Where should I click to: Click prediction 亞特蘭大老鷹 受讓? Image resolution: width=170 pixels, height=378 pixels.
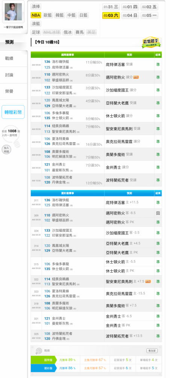[121, 103]
